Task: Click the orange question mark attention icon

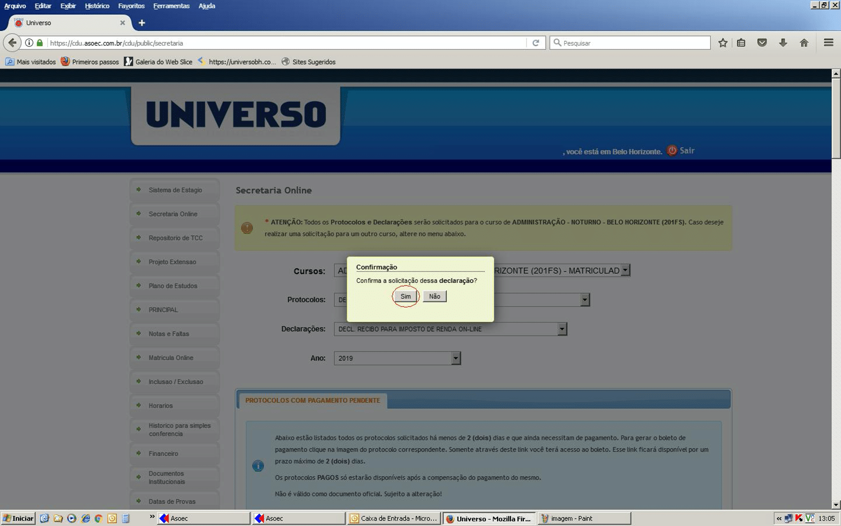Action: (247, 228)
